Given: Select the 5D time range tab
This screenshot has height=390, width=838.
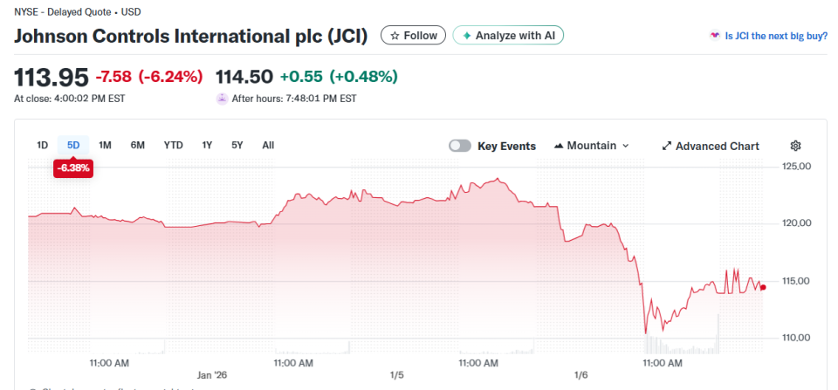Looking at the screenshot, I should 73,145.
